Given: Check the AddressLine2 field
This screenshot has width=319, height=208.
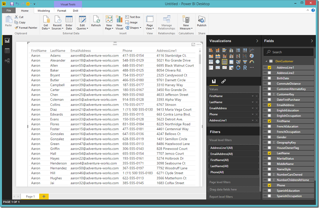Looking at the screenshot, I should tap(269, 73).
